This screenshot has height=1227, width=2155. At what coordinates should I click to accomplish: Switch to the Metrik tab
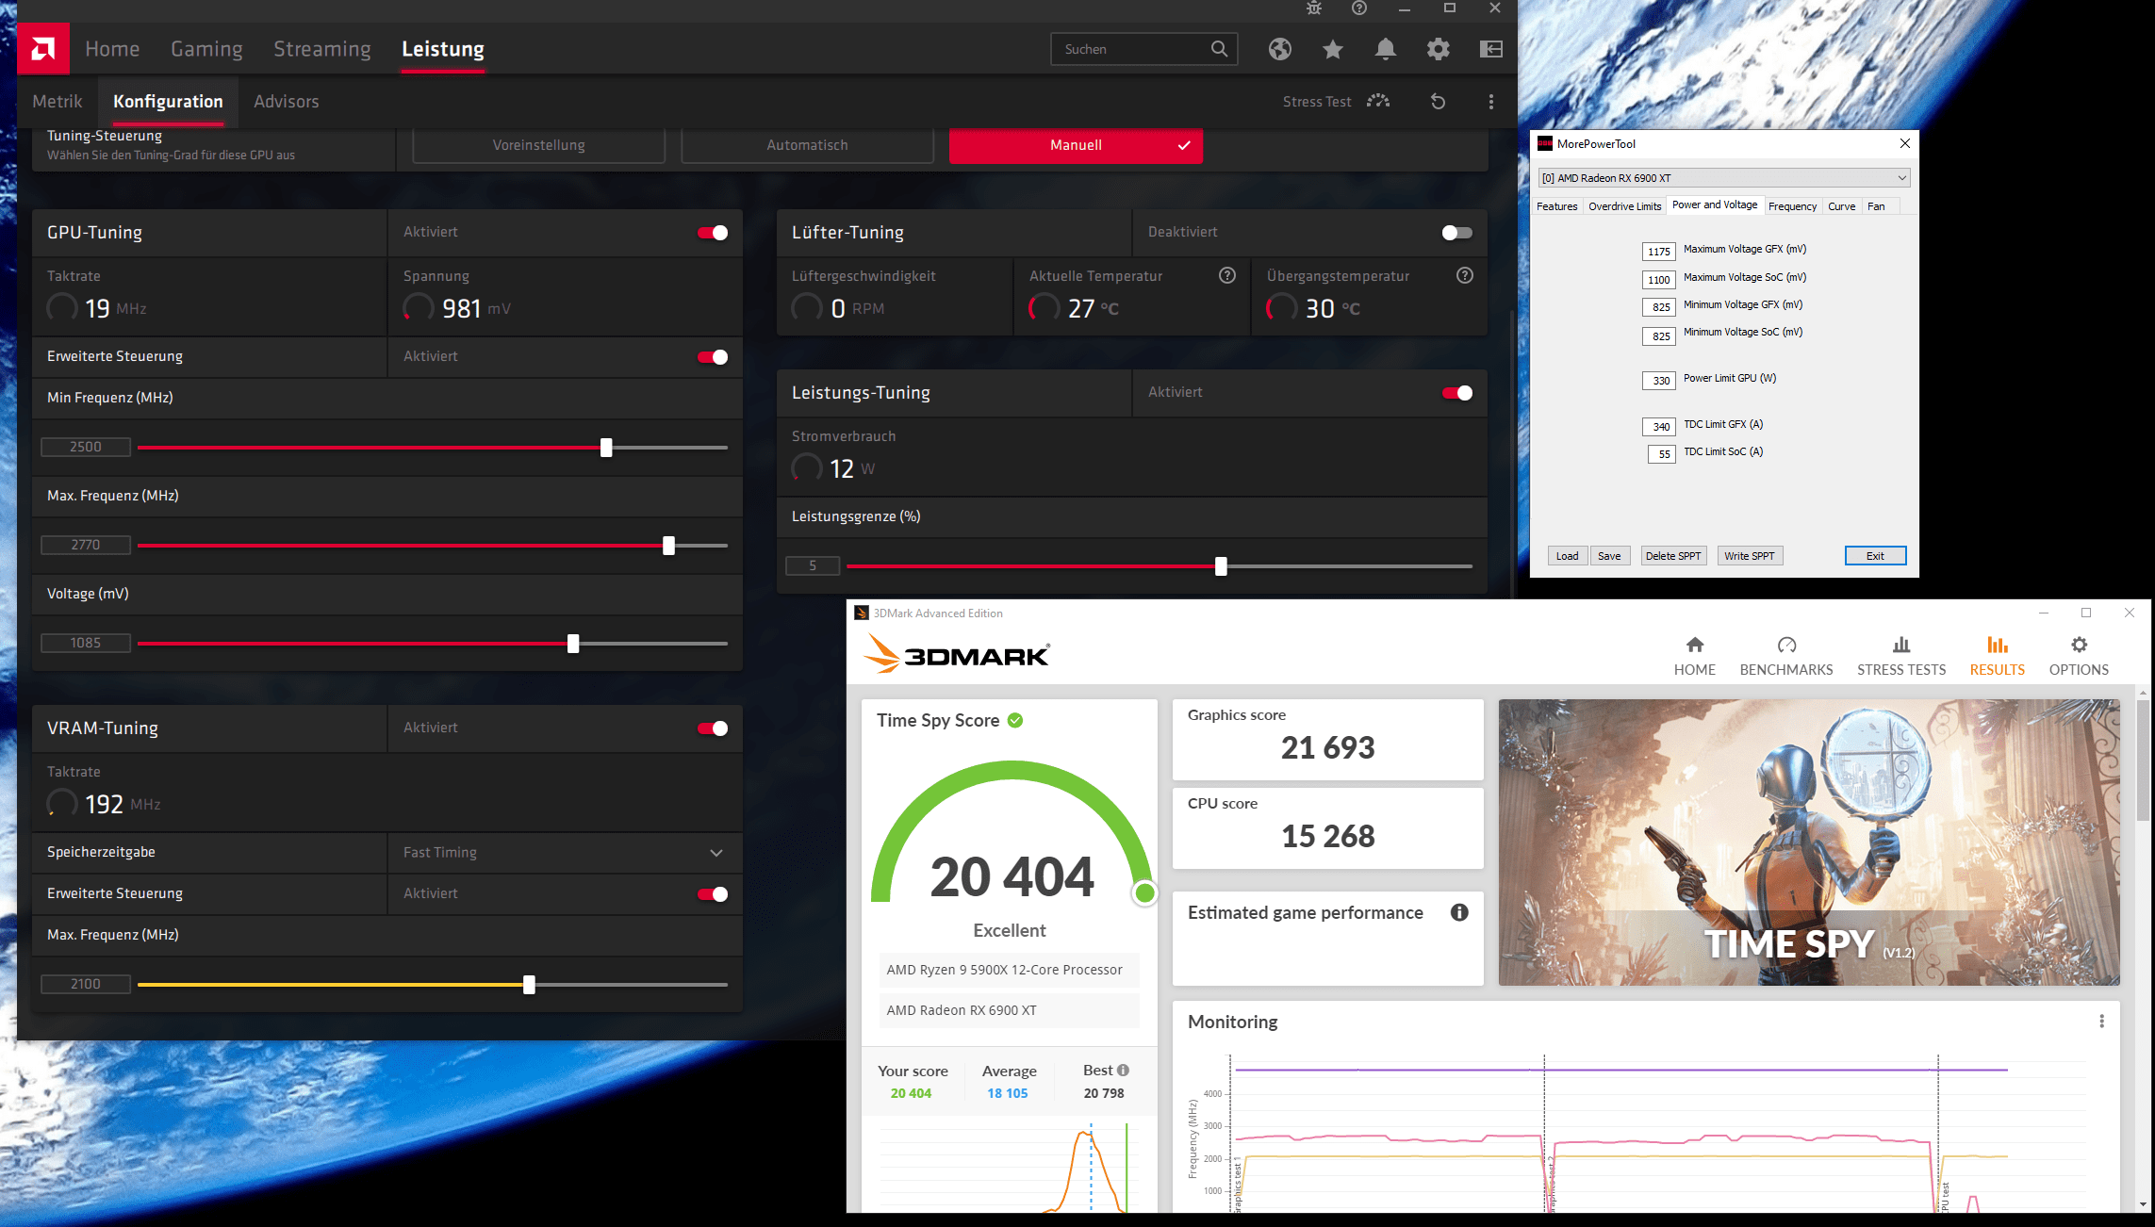(58, 102)
